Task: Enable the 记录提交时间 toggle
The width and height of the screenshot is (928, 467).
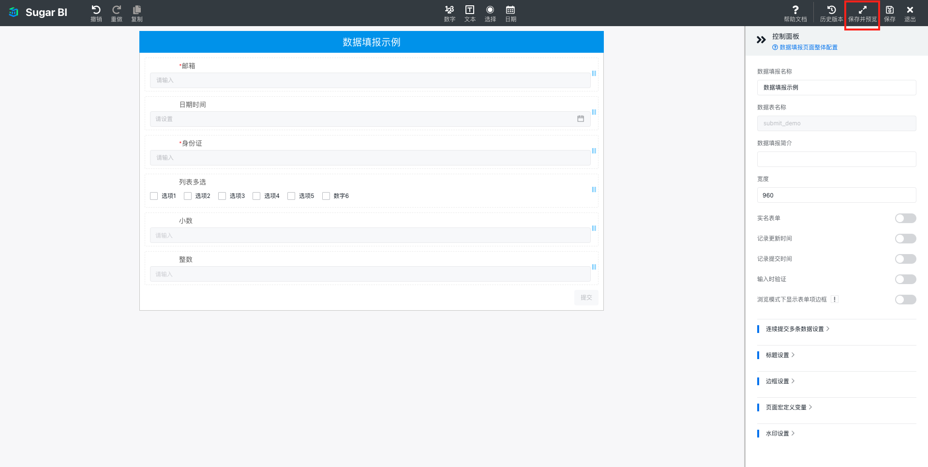Action: click(905, 259)
